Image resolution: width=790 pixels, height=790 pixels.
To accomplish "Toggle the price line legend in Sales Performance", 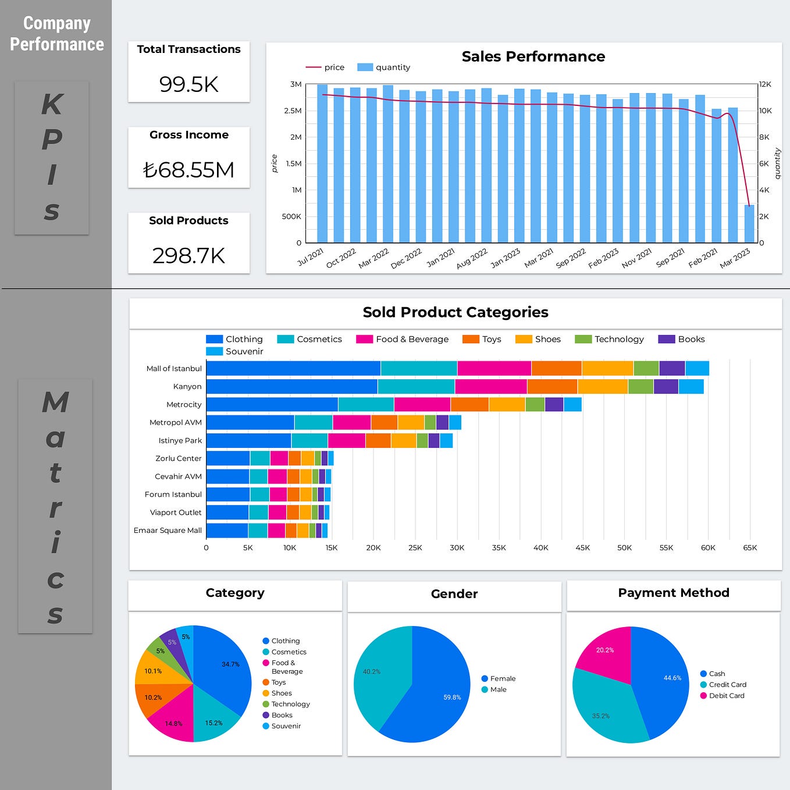I will coord(312,67).
